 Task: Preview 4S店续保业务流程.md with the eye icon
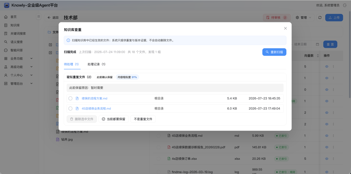pyautogui.click(x=327, y=135)
